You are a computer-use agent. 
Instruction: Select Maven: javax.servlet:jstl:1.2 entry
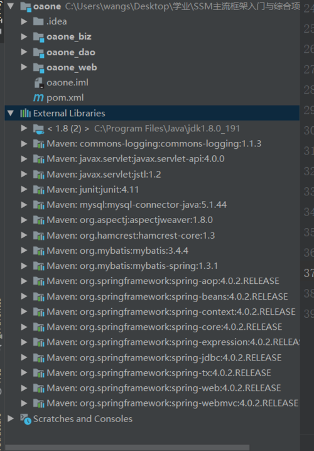pos(104,174)
